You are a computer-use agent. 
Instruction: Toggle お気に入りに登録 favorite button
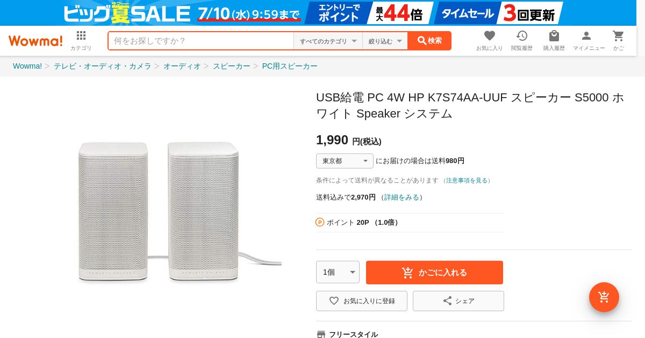pyautogui.click(x=361, y=301)
